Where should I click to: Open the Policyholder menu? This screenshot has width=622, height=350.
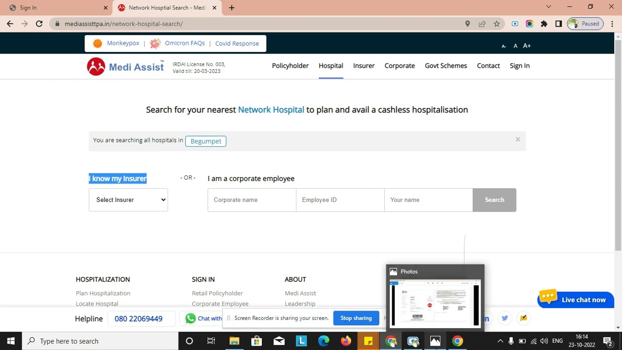point(290,66)
